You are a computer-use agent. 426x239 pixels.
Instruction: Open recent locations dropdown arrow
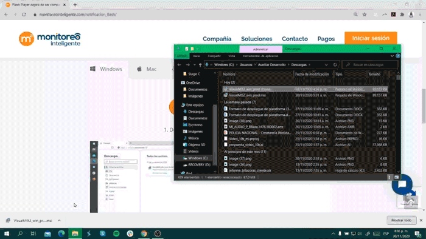coord(195,65)
